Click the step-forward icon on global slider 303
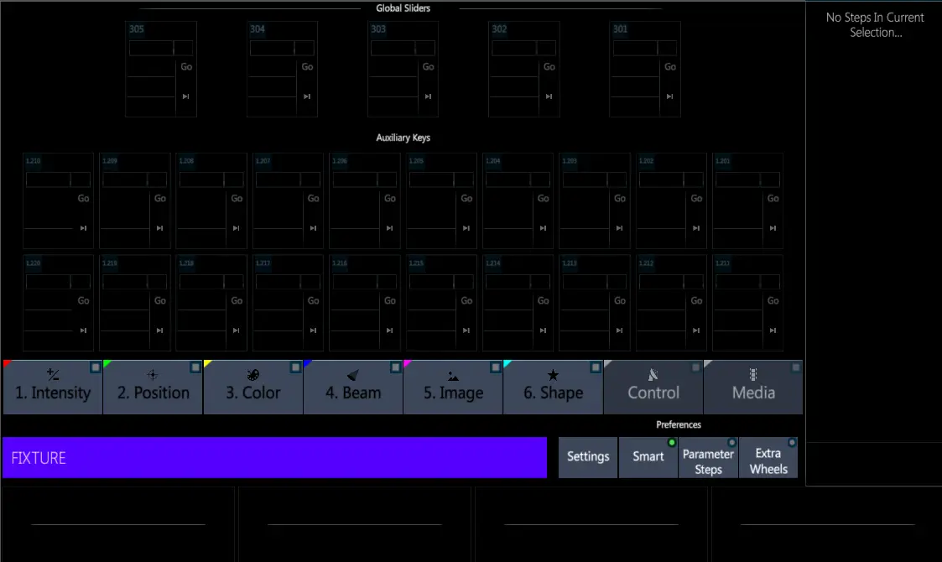 click(x=428, y=96)
